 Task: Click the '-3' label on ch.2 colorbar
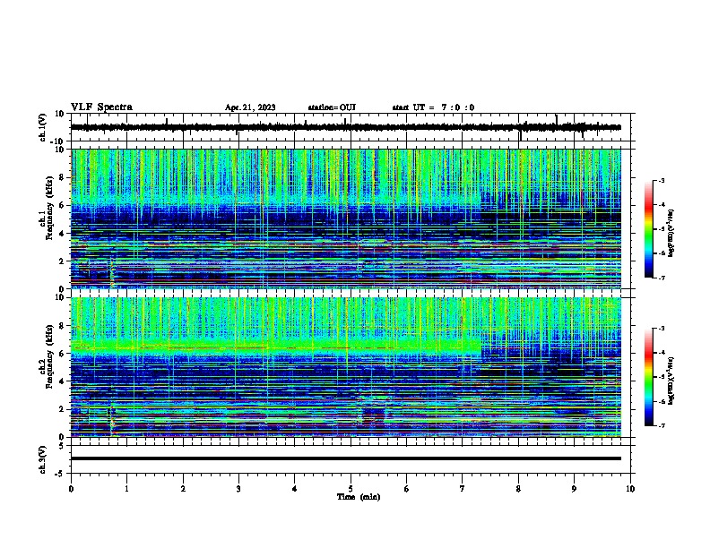[662, 329]
